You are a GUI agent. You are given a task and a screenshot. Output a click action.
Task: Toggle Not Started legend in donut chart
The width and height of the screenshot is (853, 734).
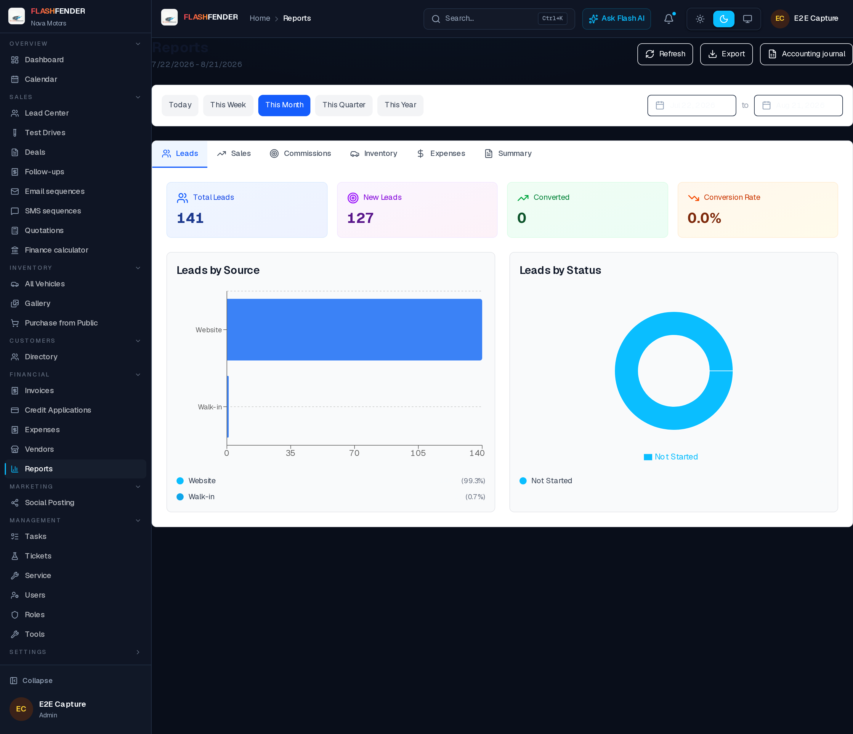(x=671, y=457)
